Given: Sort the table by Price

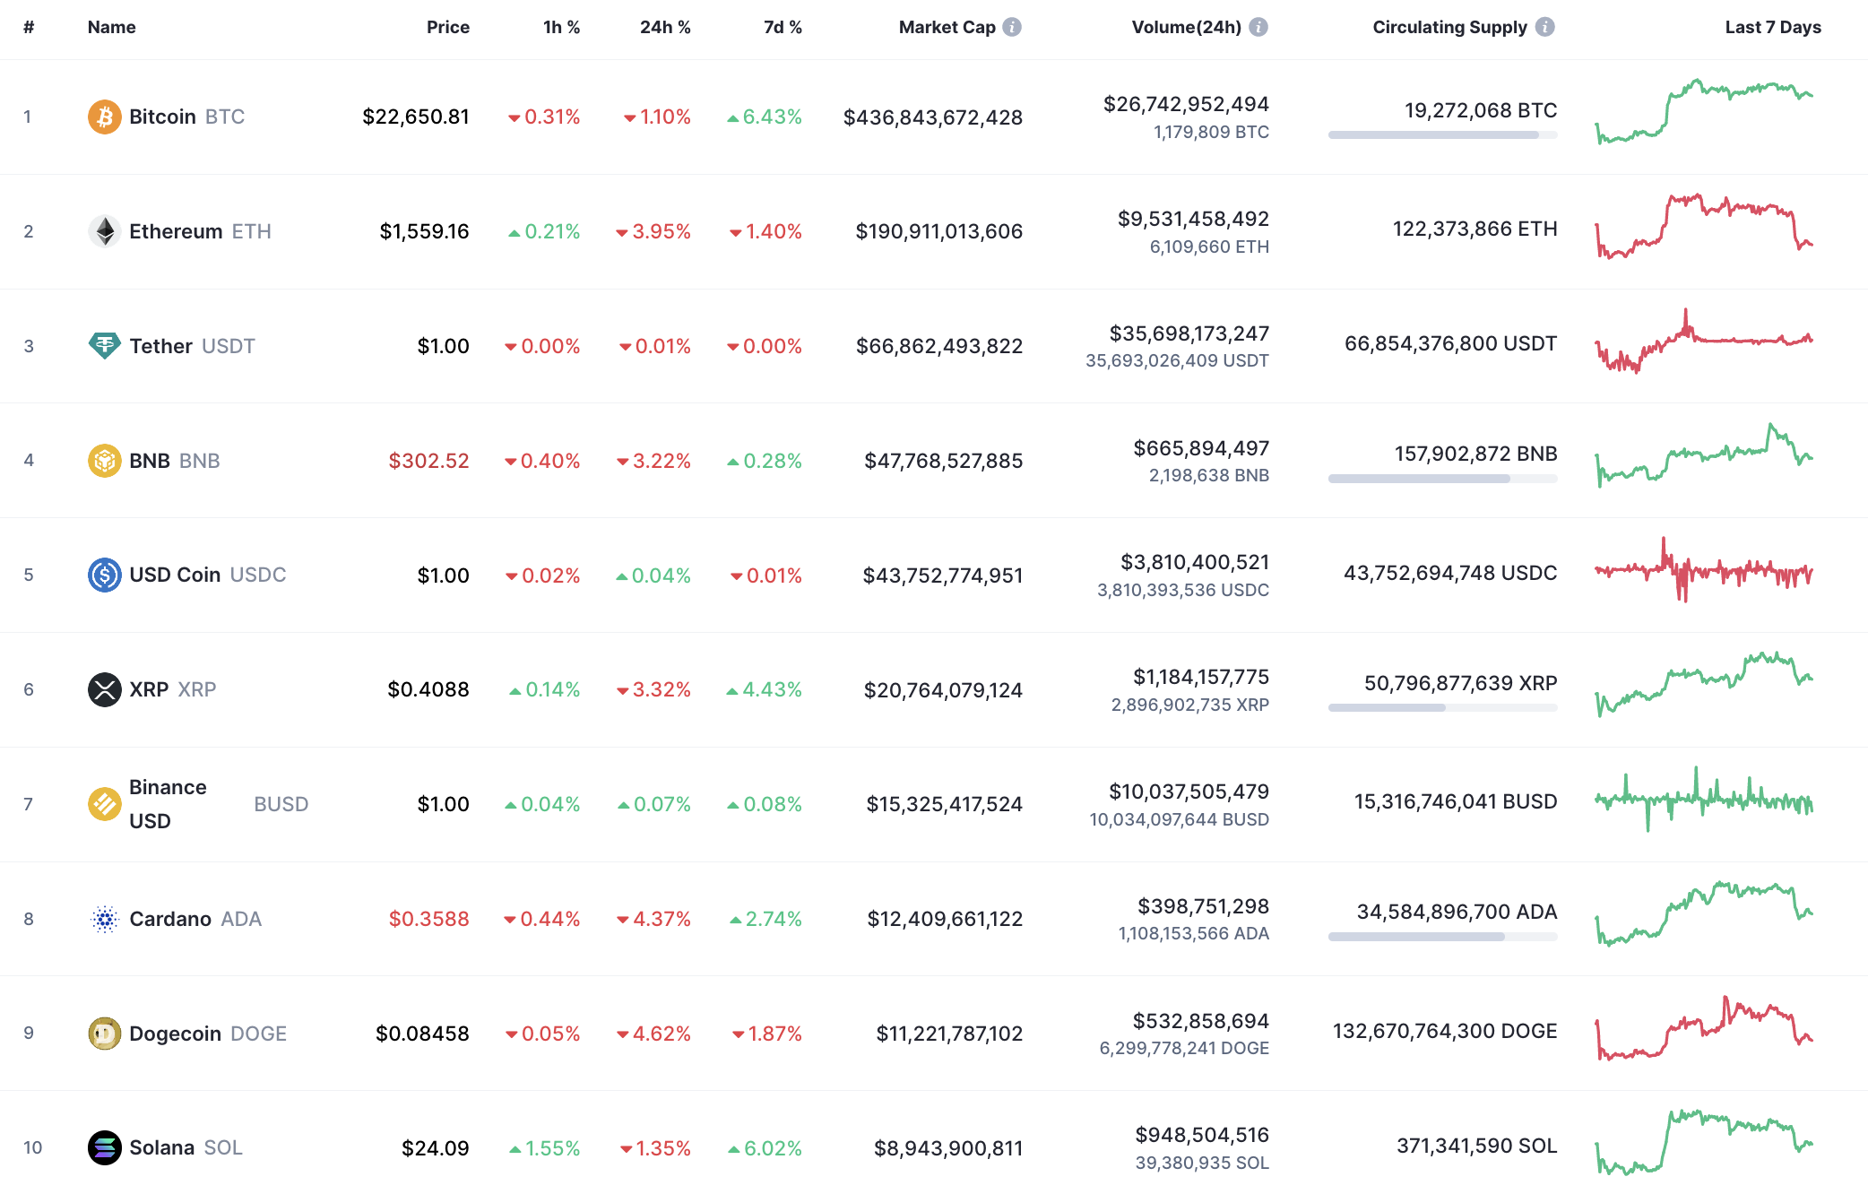Looking at the screenshot, I should click(447, 26).
